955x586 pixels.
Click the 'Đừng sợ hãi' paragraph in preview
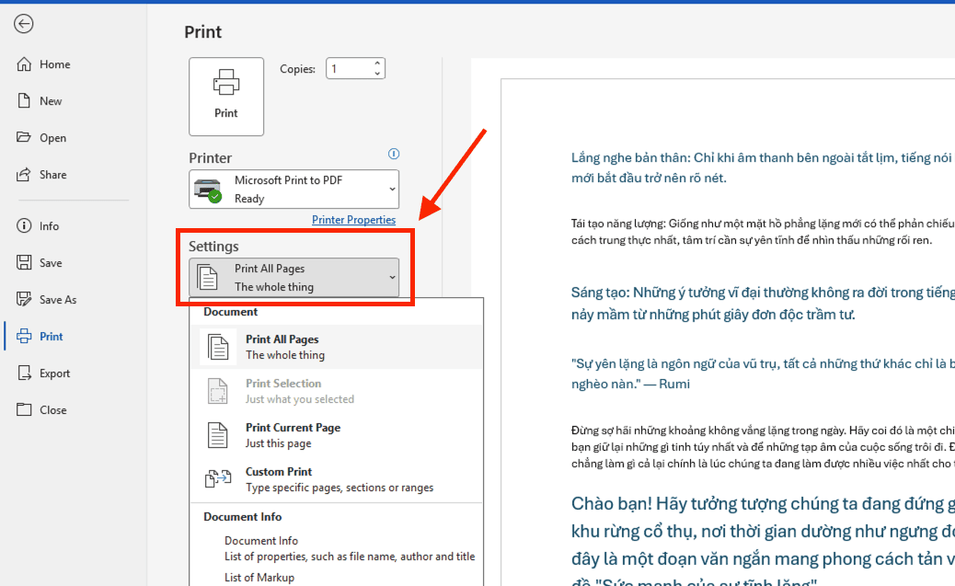tap(763, 446)
